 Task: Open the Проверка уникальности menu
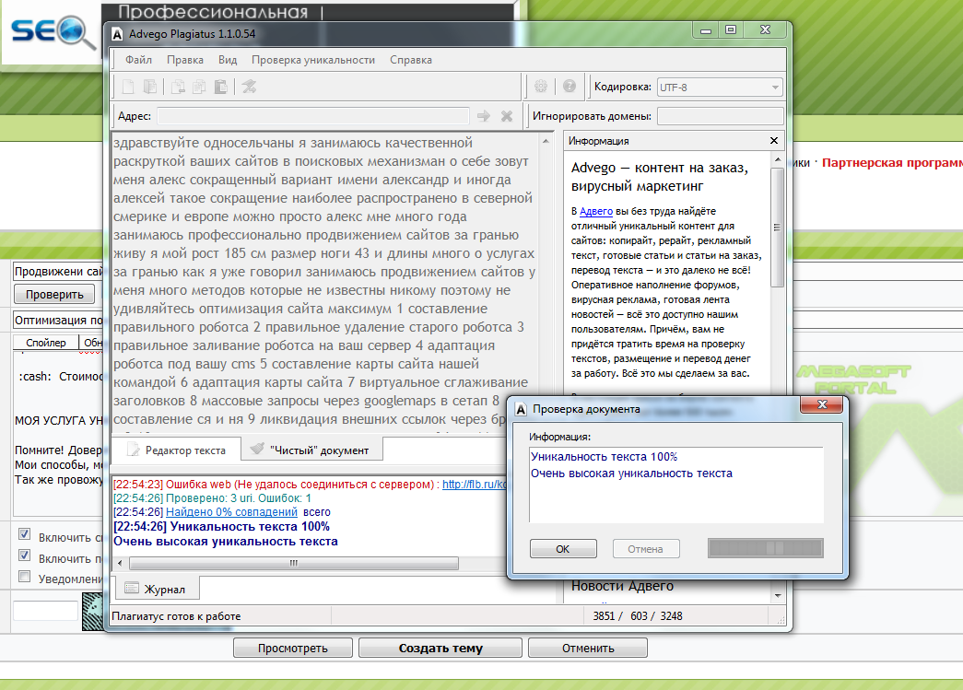[312, 60]
